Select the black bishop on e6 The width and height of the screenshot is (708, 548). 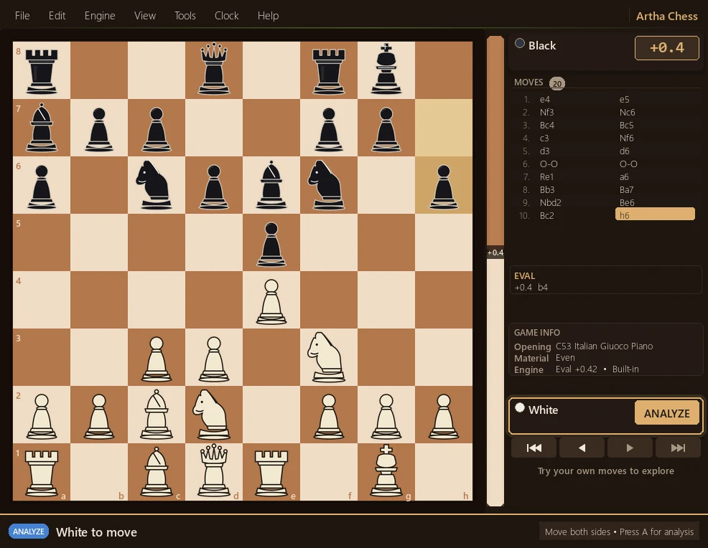[271, 184]
